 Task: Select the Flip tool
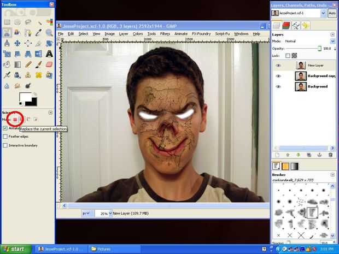pyautogui.click(x=39, y=54)
